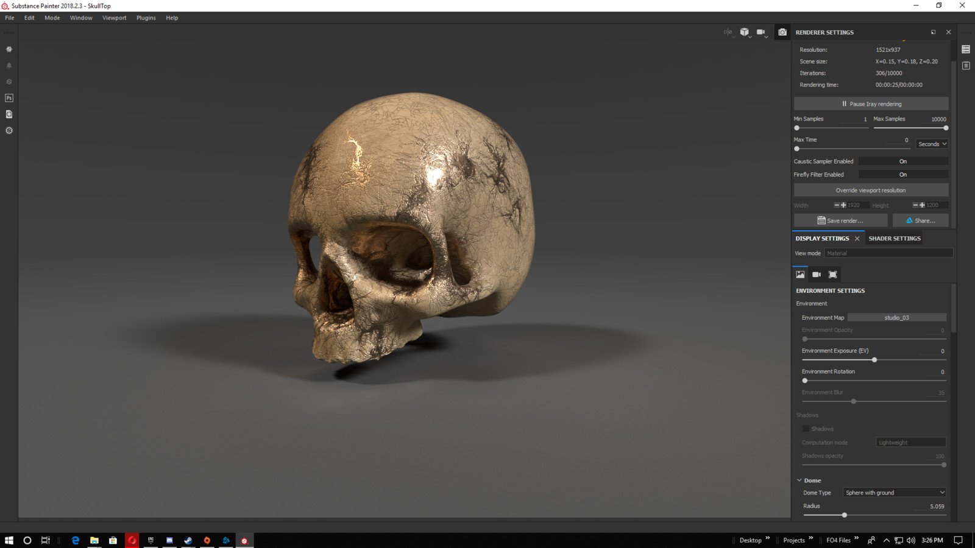Click the Save render button
The height and width of the screenshot is (548, 975).
[840, 220]
